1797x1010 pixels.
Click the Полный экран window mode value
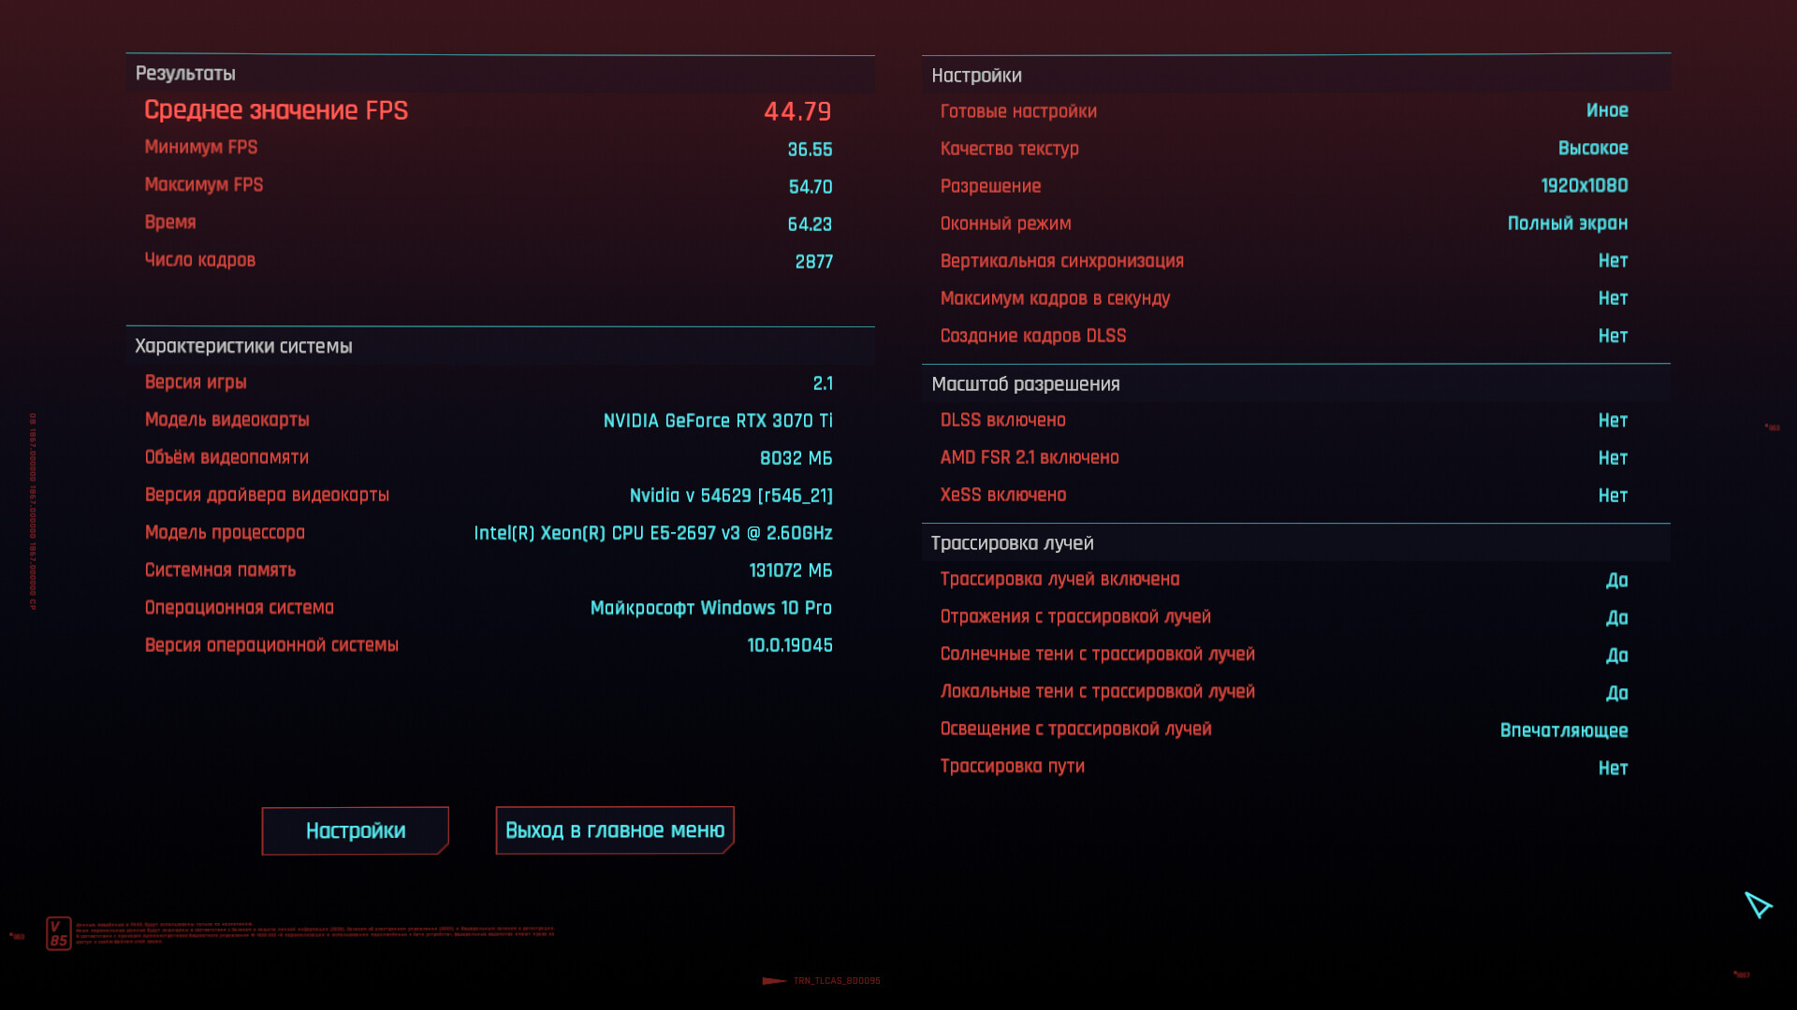click(x=1567, y=224)
